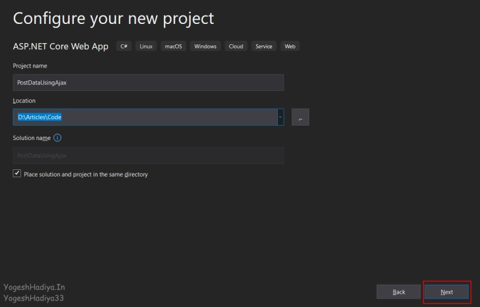
Task: Go to the Next step
Action: click(x=446, y=292)
